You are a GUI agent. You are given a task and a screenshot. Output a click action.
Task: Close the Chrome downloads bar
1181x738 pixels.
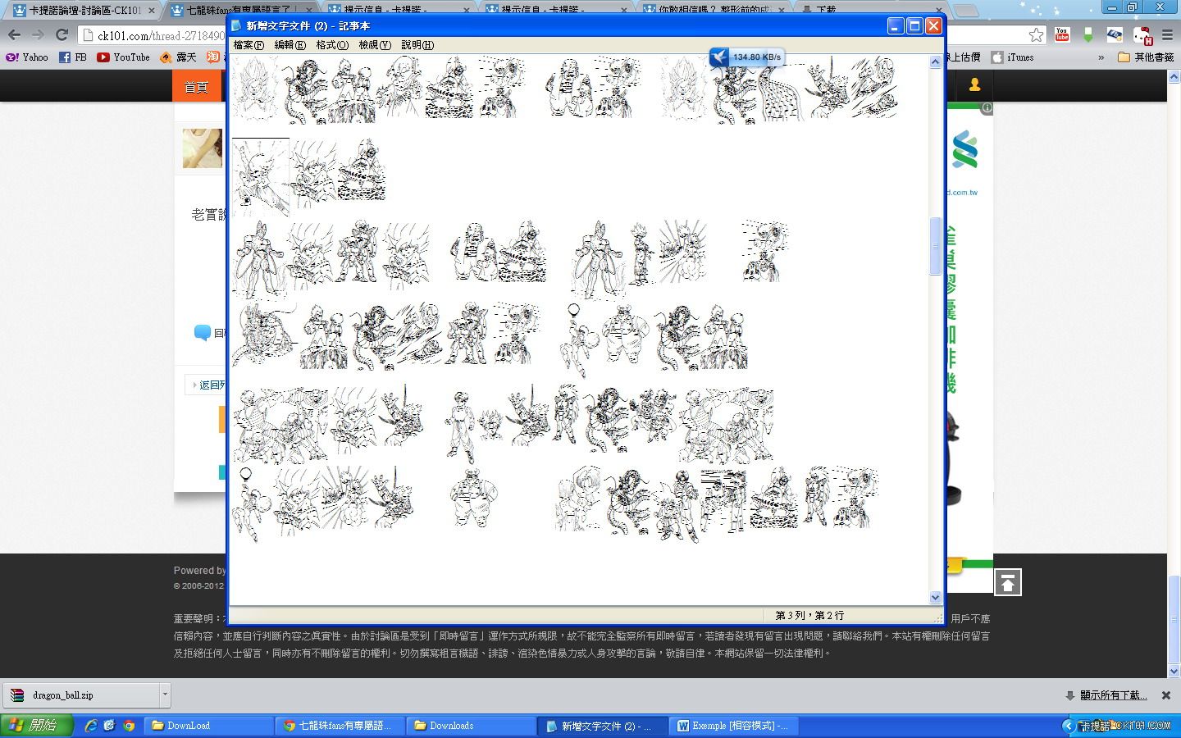pyautogui.click(x=1165, y=695)
